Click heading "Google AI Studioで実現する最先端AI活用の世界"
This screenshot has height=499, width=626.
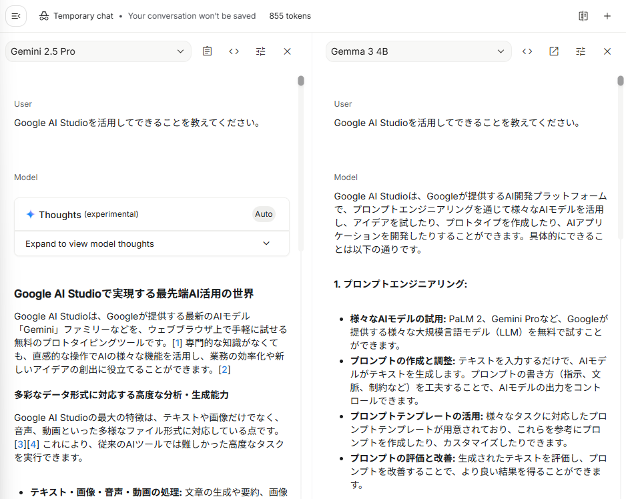pos(133,294)
